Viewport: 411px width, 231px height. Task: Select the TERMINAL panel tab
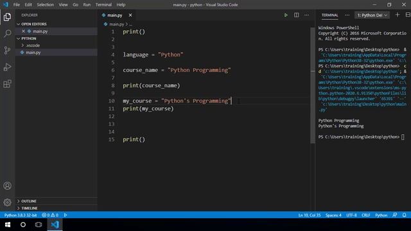coord(329,15)
